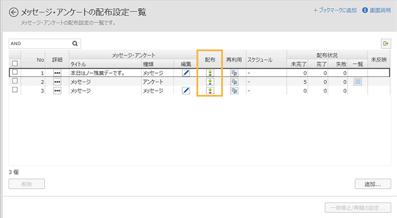This screenshot has height=218, width=397.
Task: Click the 削除 button
Action: pos(26,184)
